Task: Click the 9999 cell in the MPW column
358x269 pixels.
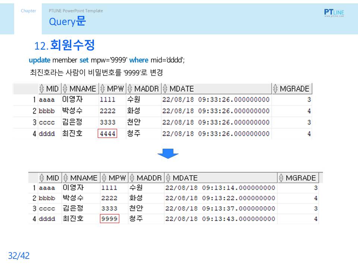Action: (x=110, y=219)
